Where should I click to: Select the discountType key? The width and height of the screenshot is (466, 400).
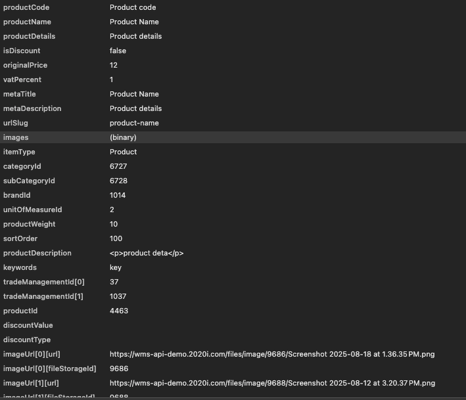(x=27, y=340)
